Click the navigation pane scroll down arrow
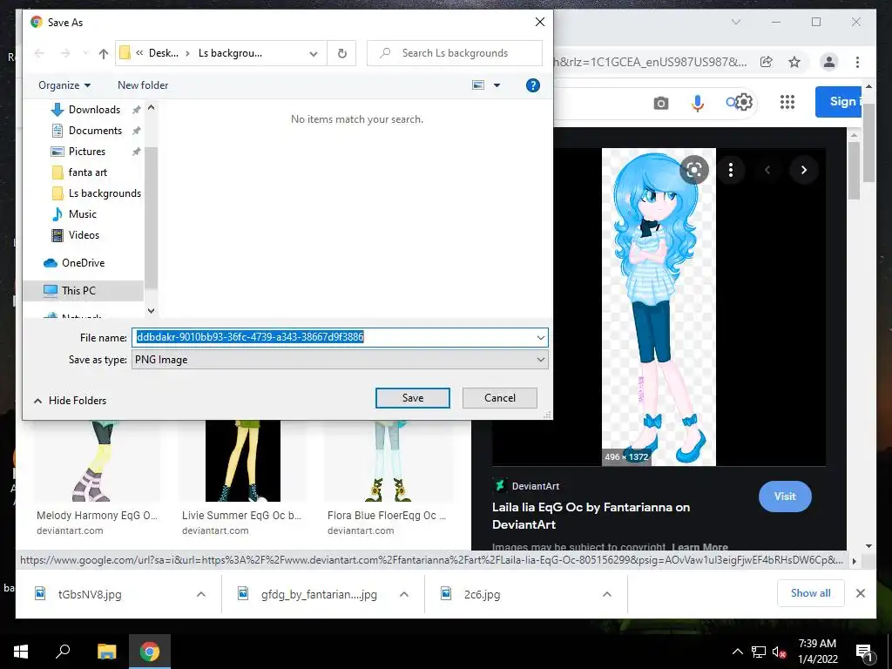The height and width of the screenshot is (669, 892). (x=151, y=311)
